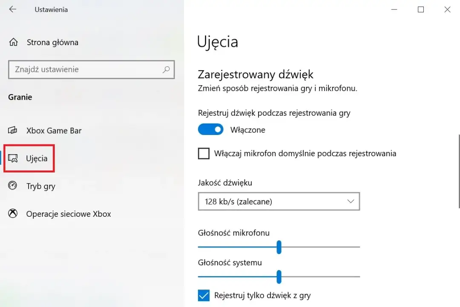Click the back arrow icon
The height and width of the screenshot is (307, 460).
(12, 9)
